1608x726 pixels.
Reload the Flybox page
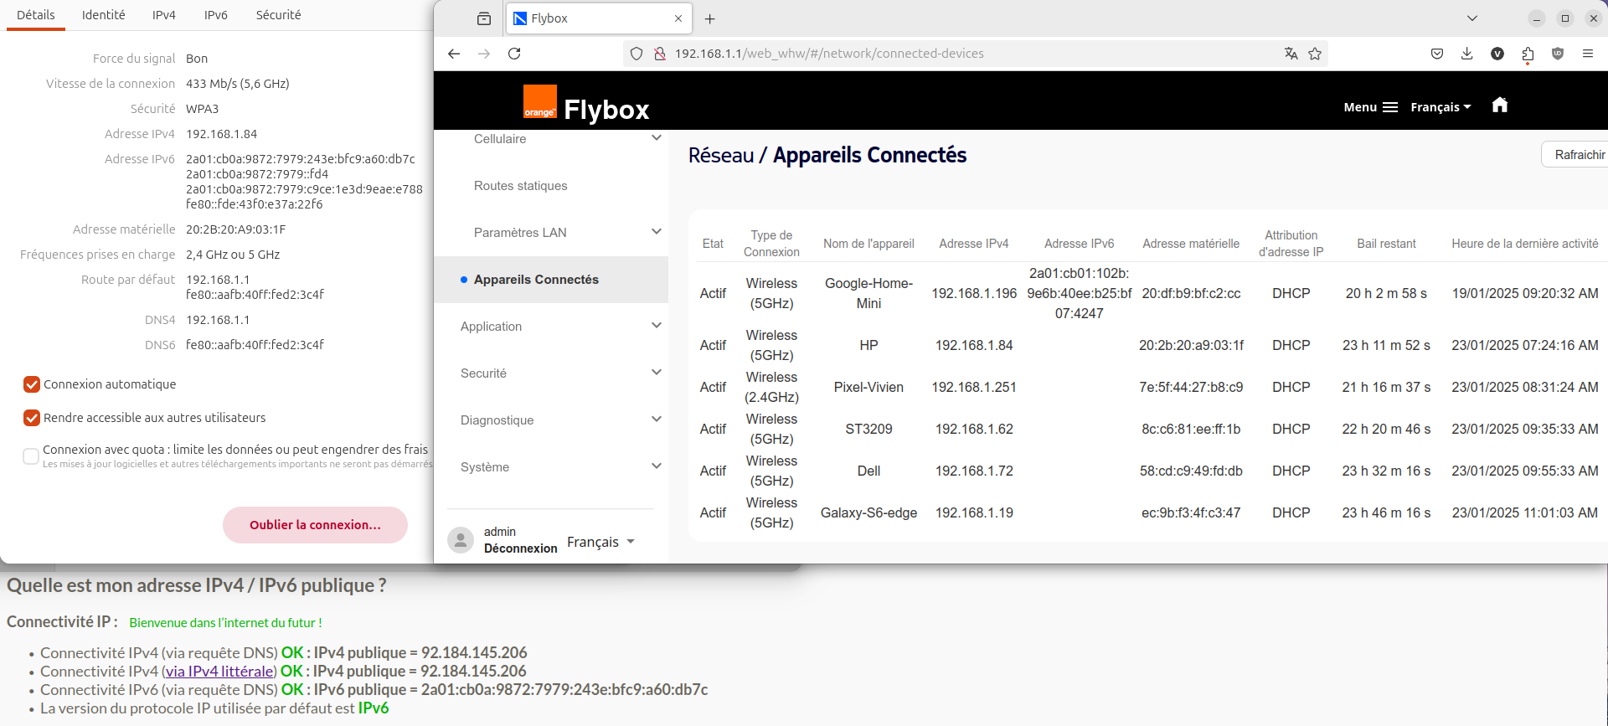pyautogui.click(x=514, y=54)
